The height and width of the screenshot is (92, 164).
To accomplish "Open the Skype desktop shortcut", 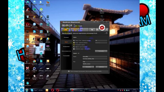I will 34,32.
